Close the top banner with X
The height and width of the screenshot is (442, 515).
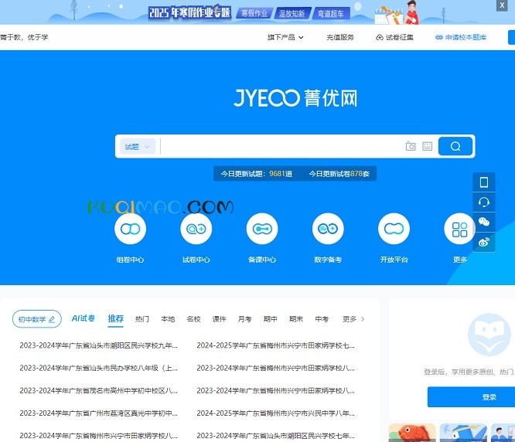coord(502,5)
